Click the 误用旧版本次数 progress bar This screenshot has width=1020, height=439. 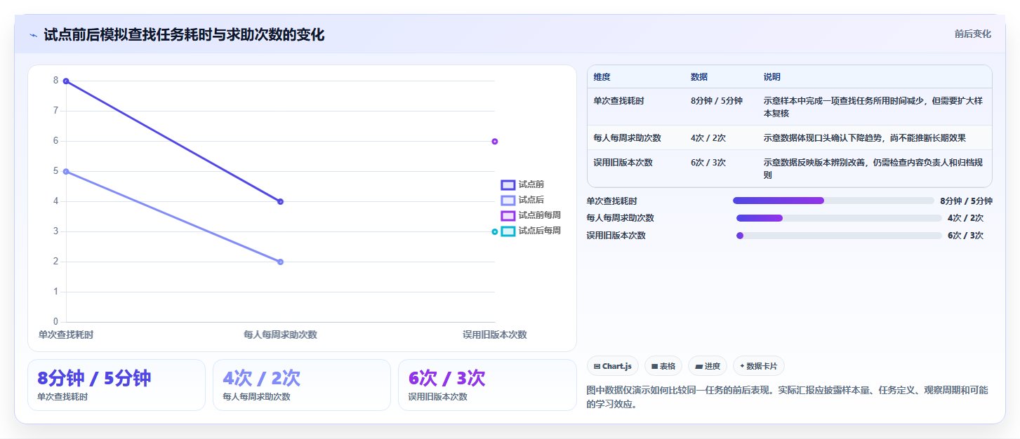tap(839, 236)
